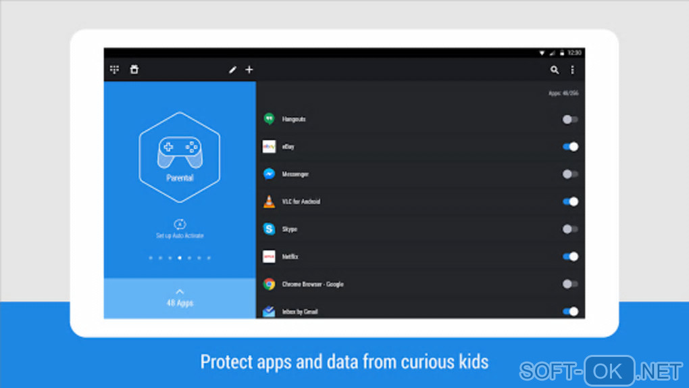Click the Inbox by Gmail icon

(269, 312)
